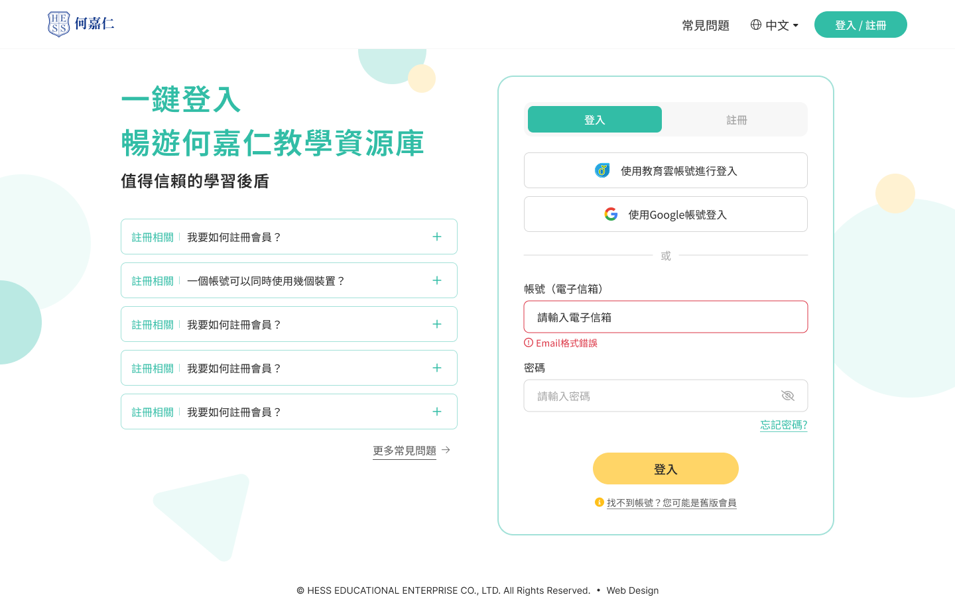Viewport: 955px width, 605px height.
Task: Expand the 一個帳號可以同時使用幾個裝置 question
Action: point(289,280)
